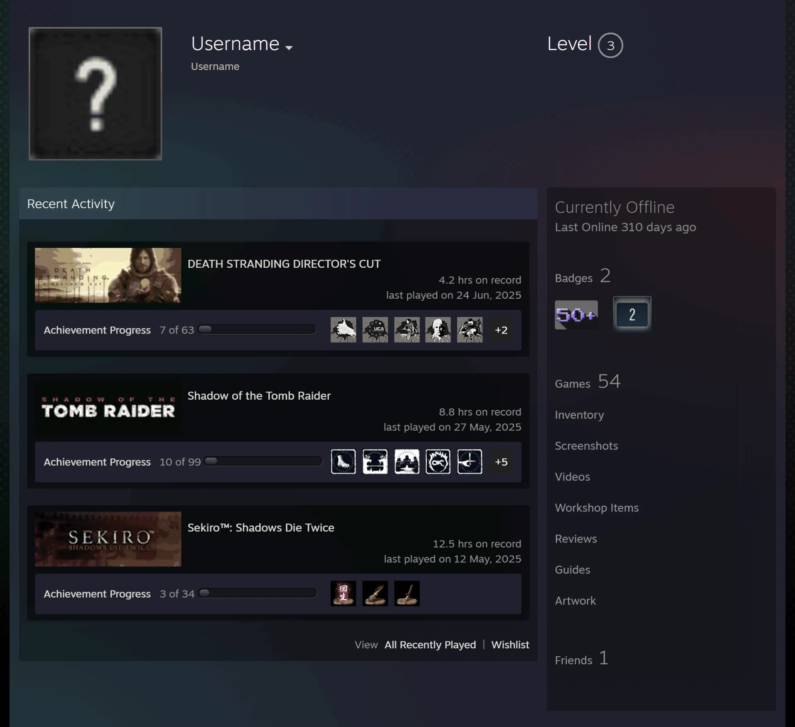Open the profile avatar question mark image
Image resolution: width=795 pixels, height=727 pixels.
point(95,94)
